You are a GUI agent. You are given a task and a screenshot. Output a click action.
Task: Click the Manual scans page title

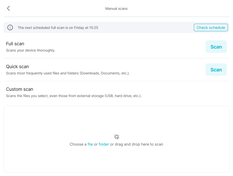coord(116,9)
